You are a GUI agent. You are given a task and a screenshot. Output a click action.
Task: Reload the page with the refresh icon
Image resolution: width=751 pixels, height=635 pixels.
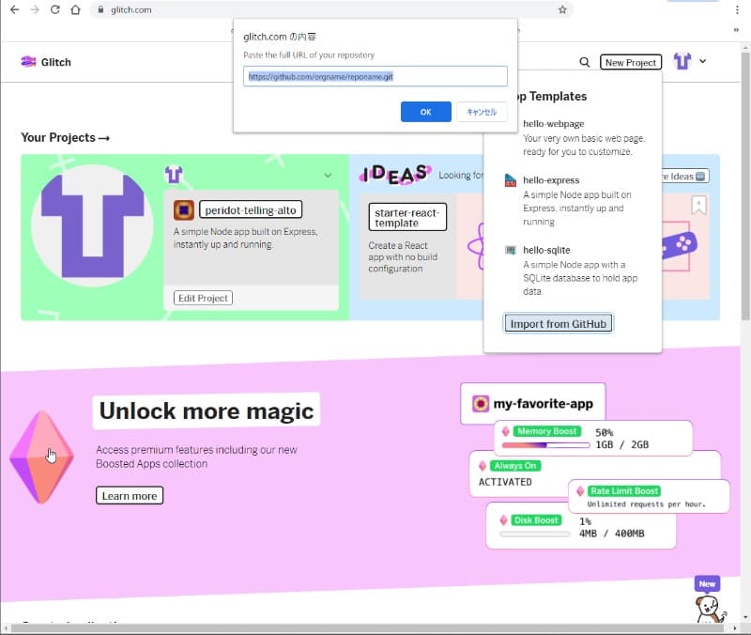pyautogui.click(x=55, y=9)
